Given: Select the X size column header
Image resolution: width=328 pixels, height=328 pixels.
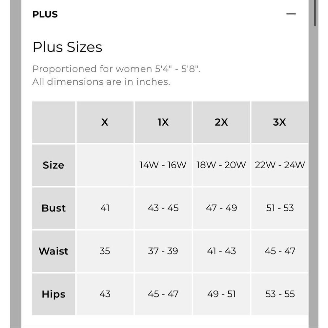Looking at the screenshot, I should pyautogui.click(x=105, y=122).
